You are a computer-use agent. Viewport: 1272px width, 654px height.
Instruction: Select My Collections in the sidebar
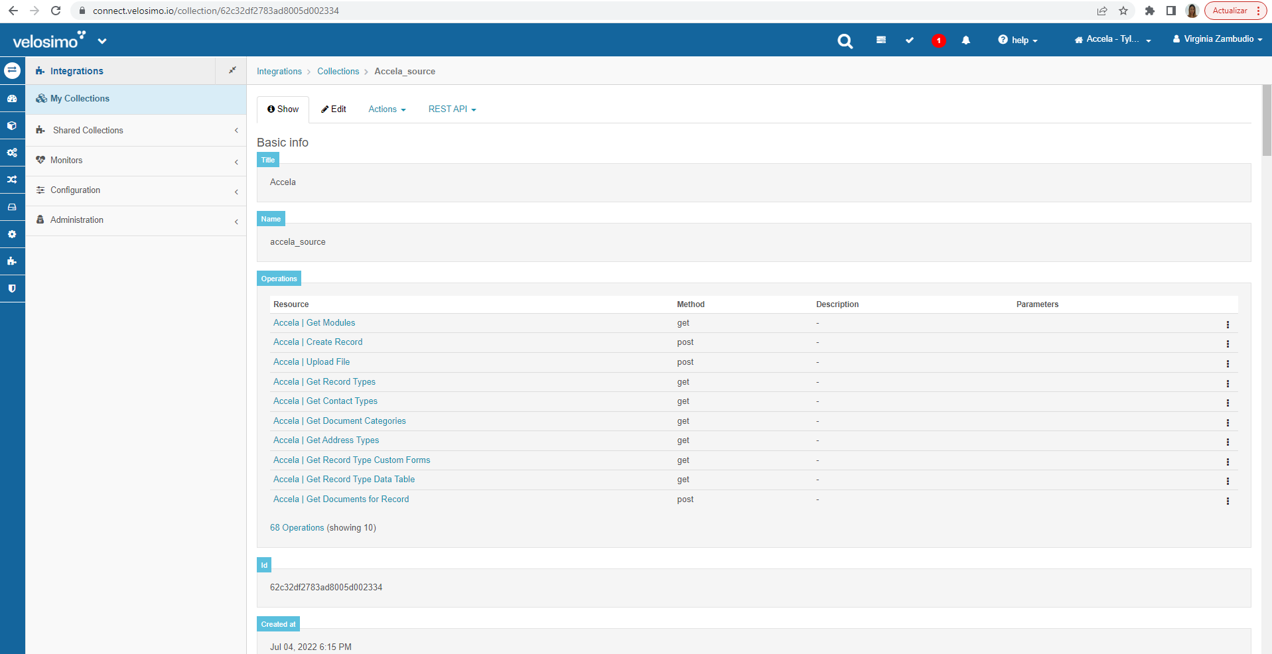[x=136, y=99]
